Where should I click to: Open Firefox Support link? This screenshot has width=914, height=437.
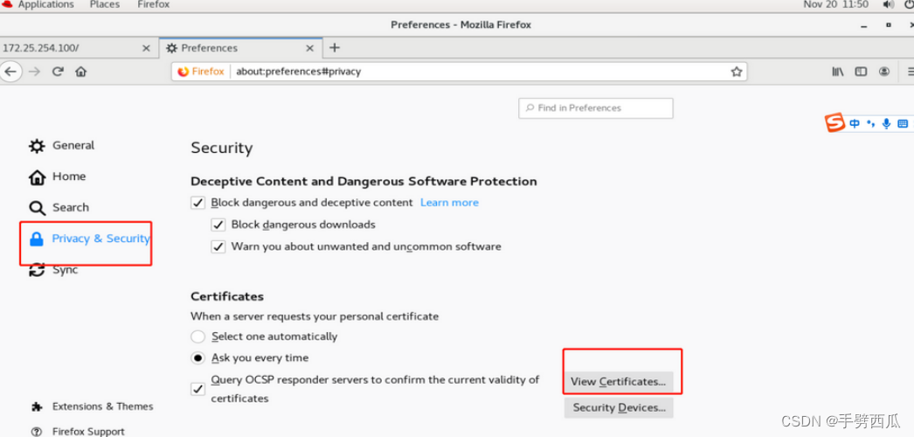coord(78,432)
